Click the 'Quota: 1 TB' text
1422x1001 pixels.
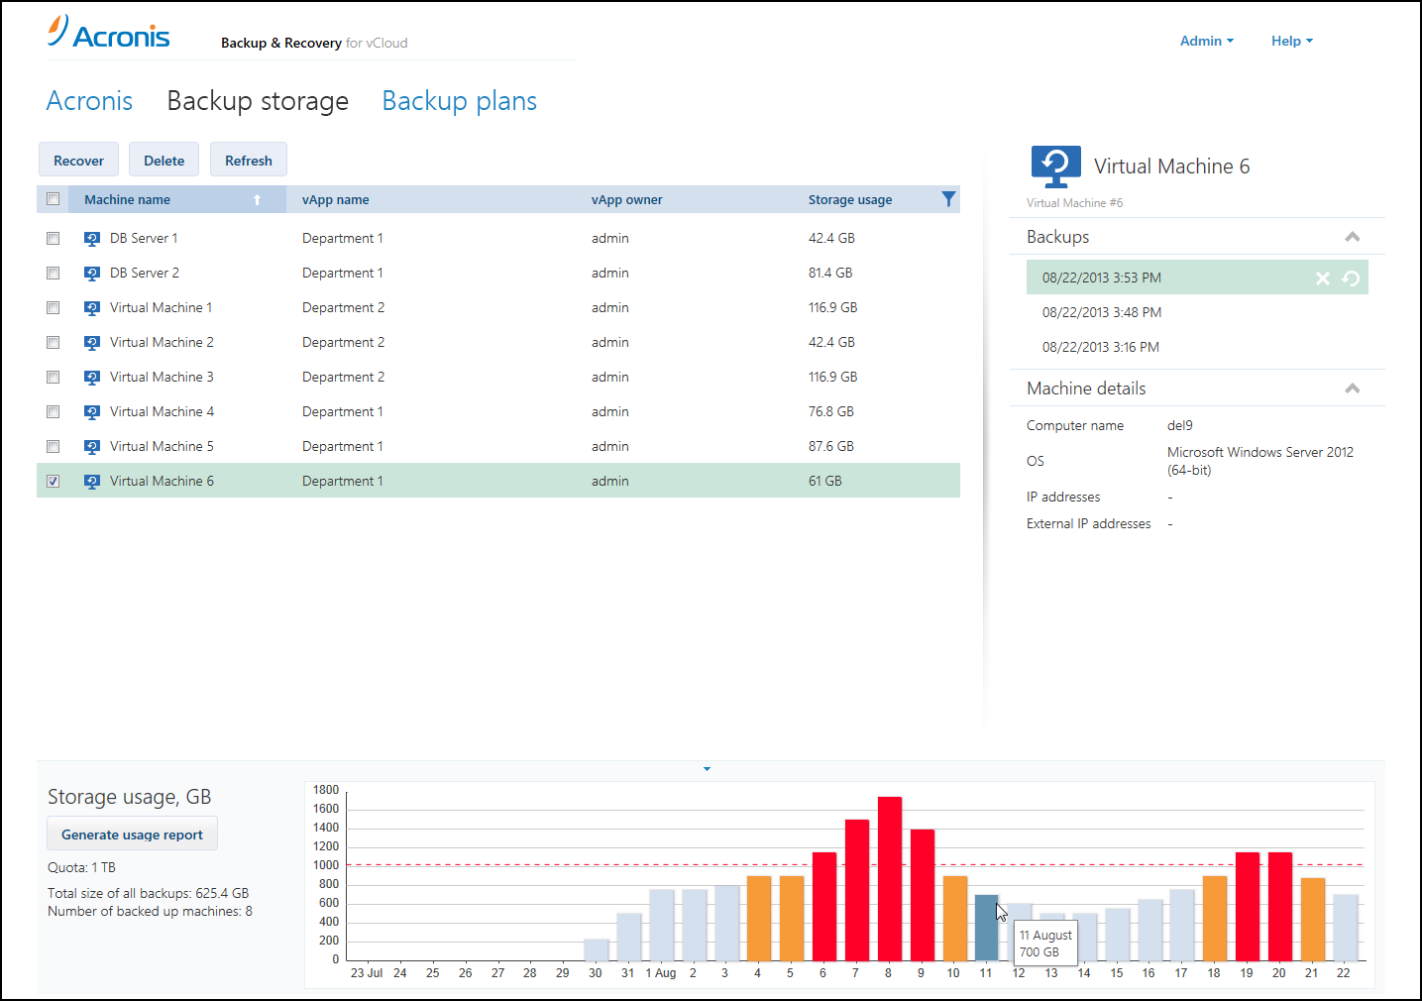(81, 867)
